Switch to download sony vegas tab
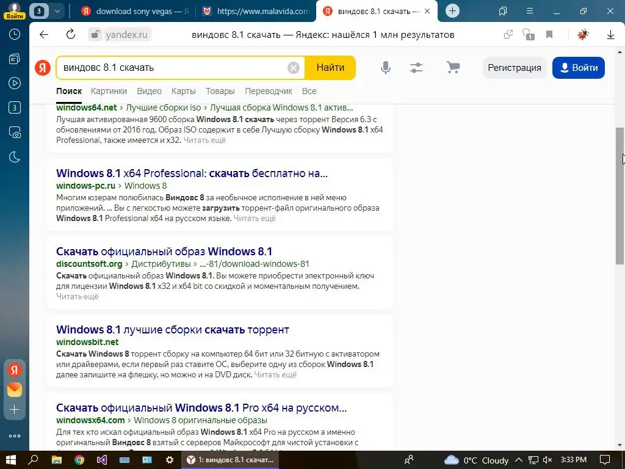The image size is (625, 469). pos(135,11)
